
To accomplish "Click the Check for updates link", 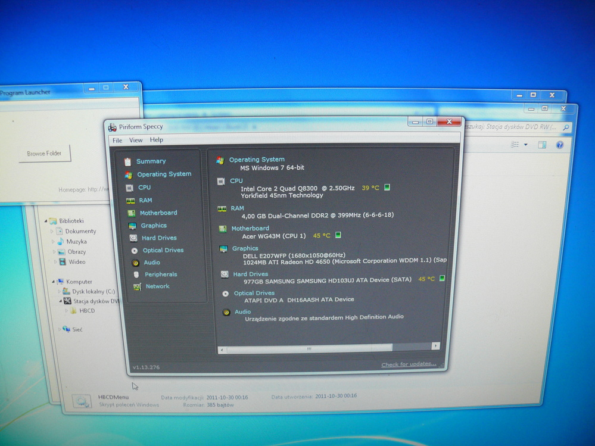I will point(409,364).
